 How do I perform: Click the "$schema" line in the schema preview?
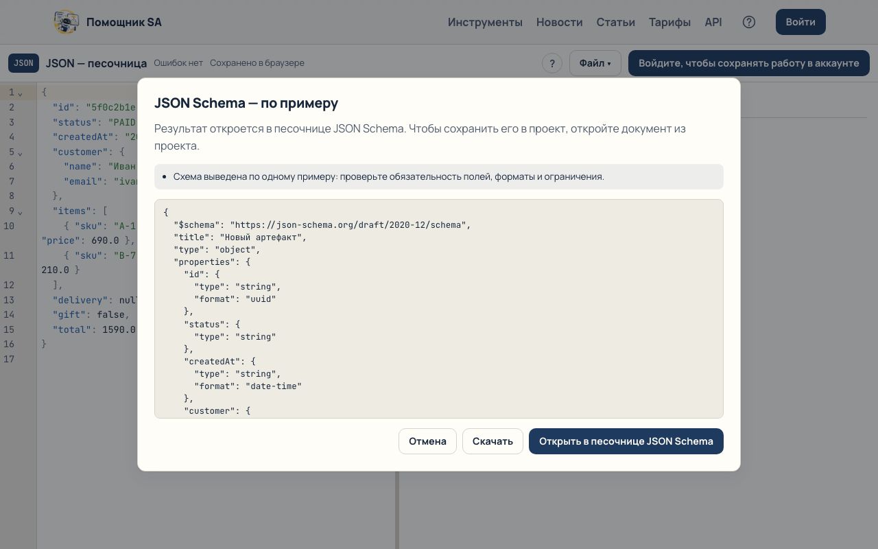322,225
